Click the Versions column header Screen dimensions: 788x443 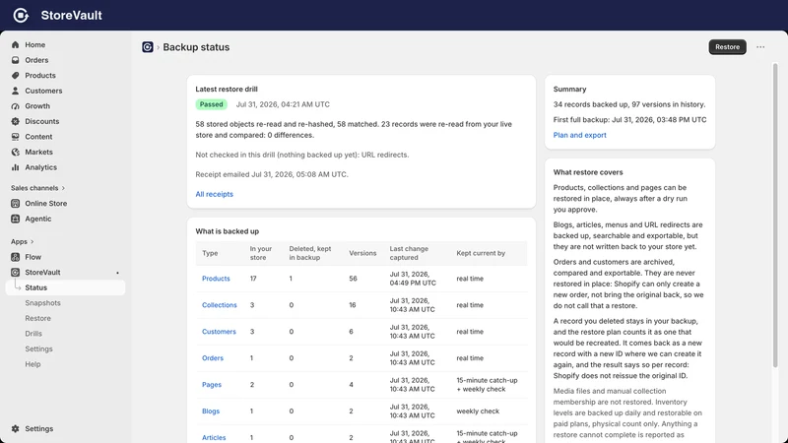tap(362, 253)
